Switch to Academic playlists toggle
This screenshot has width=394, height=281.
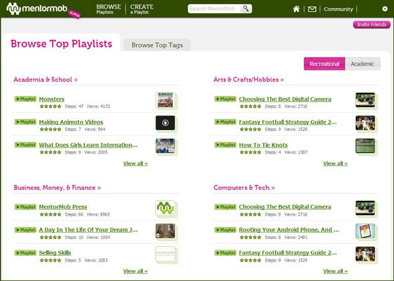click(x=363, y=64)
